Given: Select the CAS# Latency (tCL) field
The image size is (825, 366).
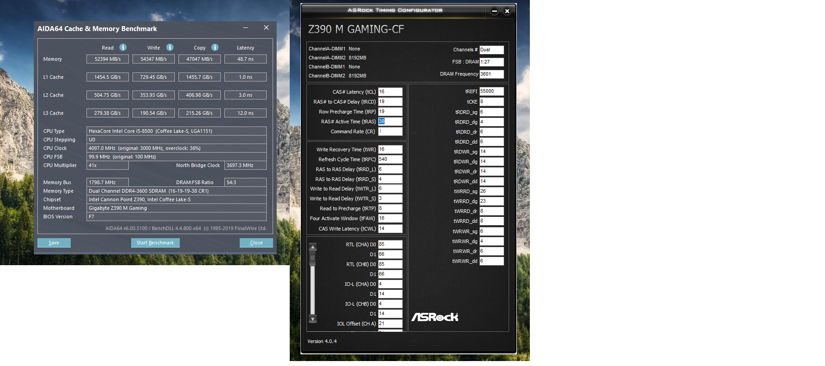Looking at the screenshot, I should click(x=390, y=92).
